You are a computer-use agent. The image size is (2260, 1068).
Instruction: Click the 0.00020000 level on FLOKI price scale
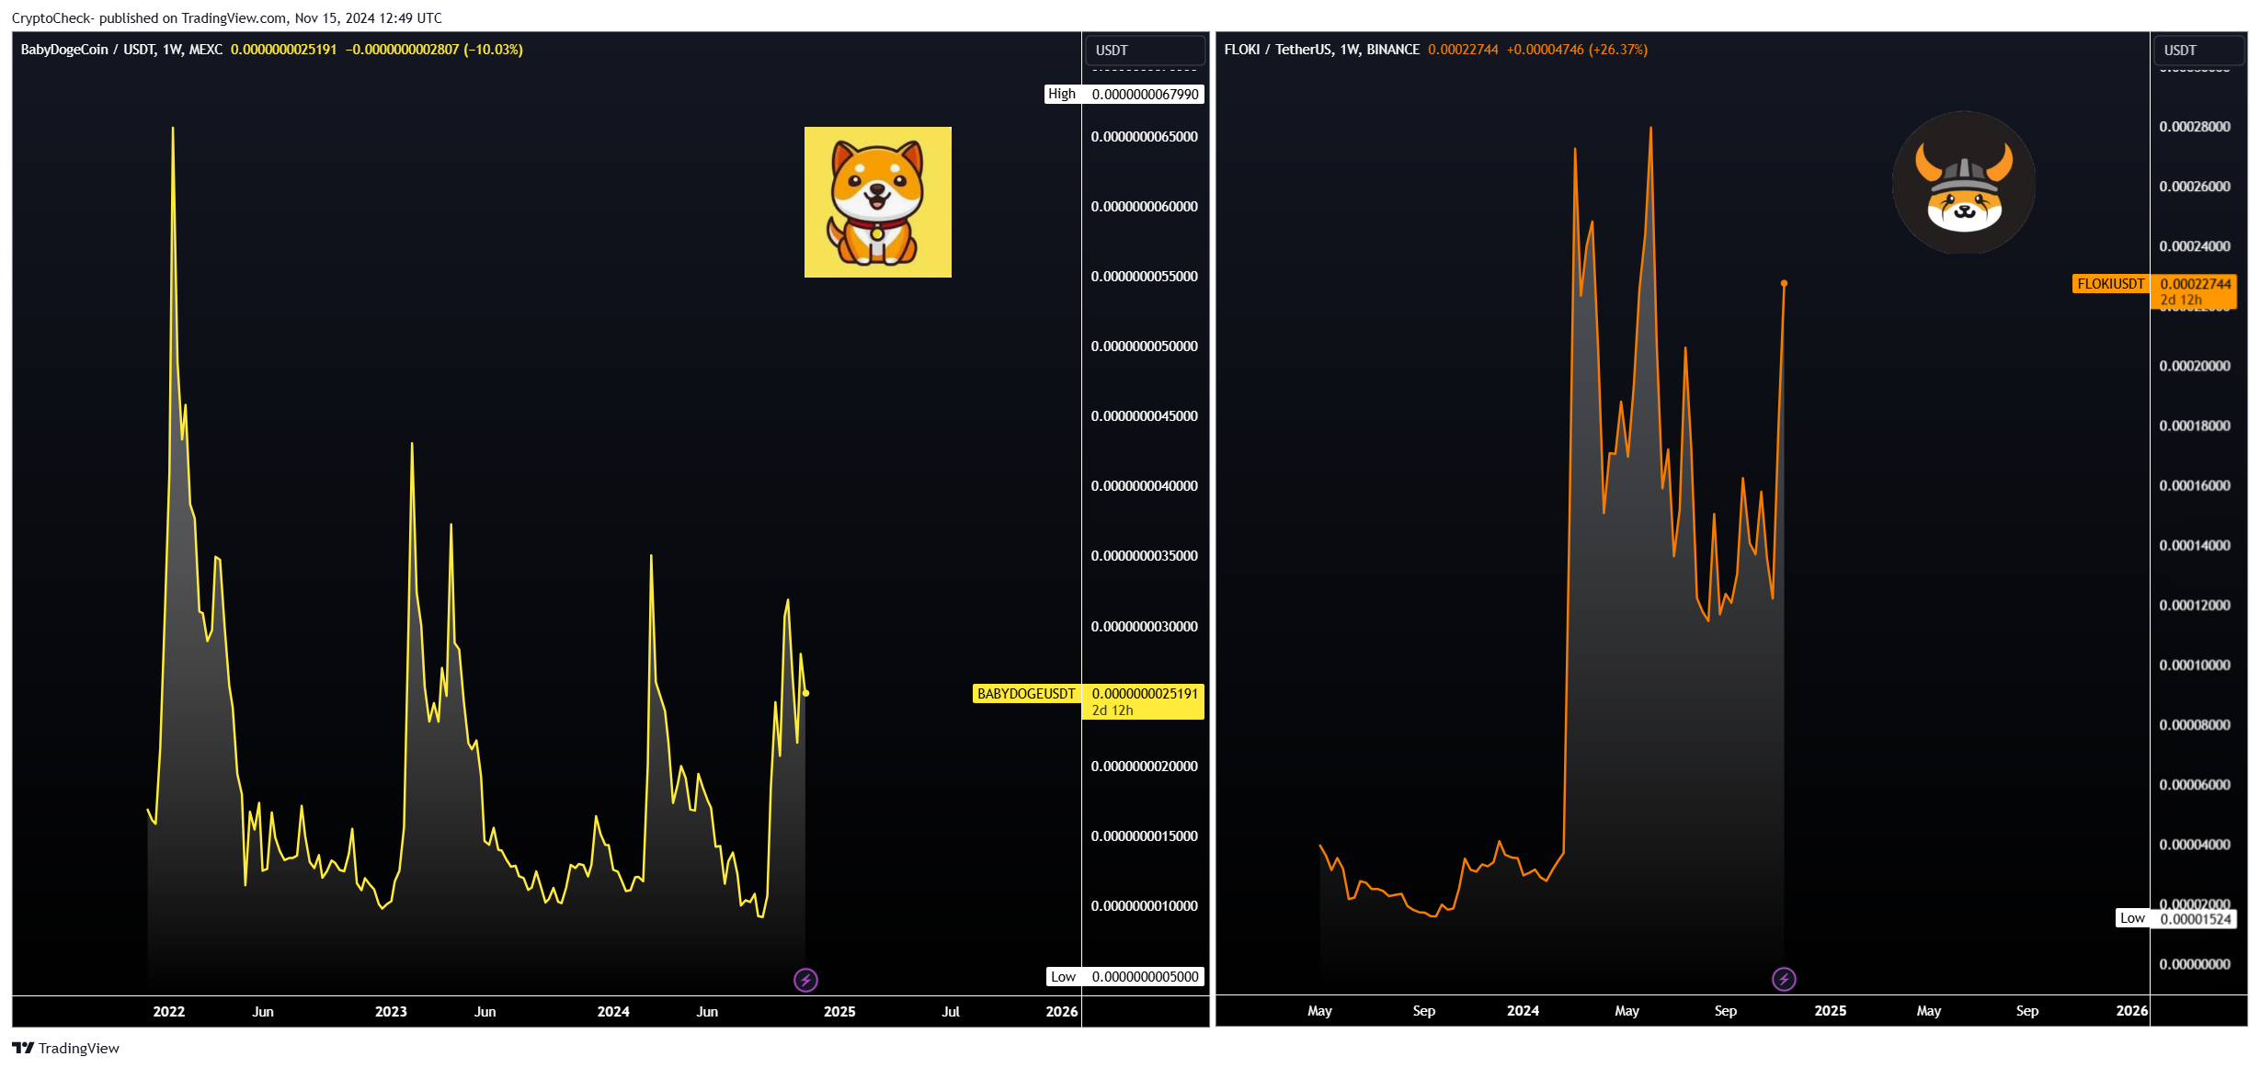(2195, 366)
